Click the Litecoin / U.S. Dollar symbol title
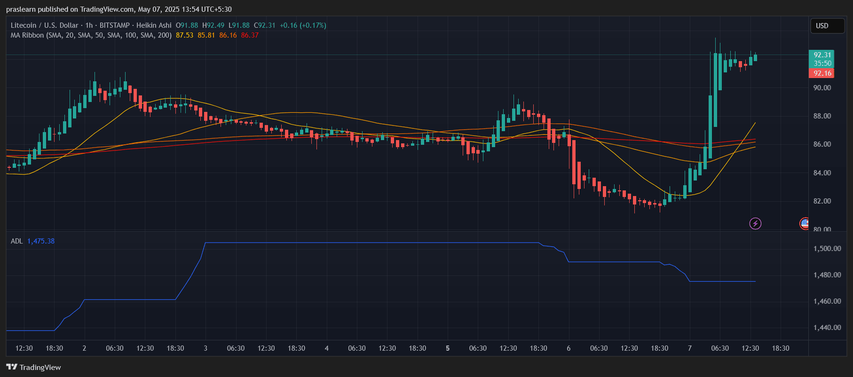 pyautogui.click(x=44, y=25)
